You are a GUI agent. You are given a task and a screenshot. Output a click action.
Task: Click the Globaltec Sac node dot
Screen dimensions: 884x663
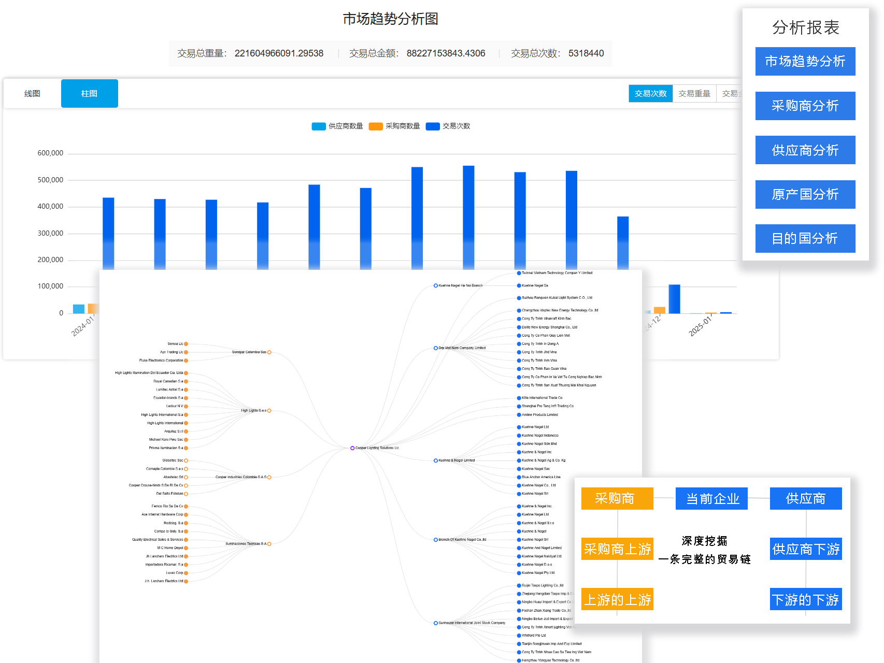point(186,460)
